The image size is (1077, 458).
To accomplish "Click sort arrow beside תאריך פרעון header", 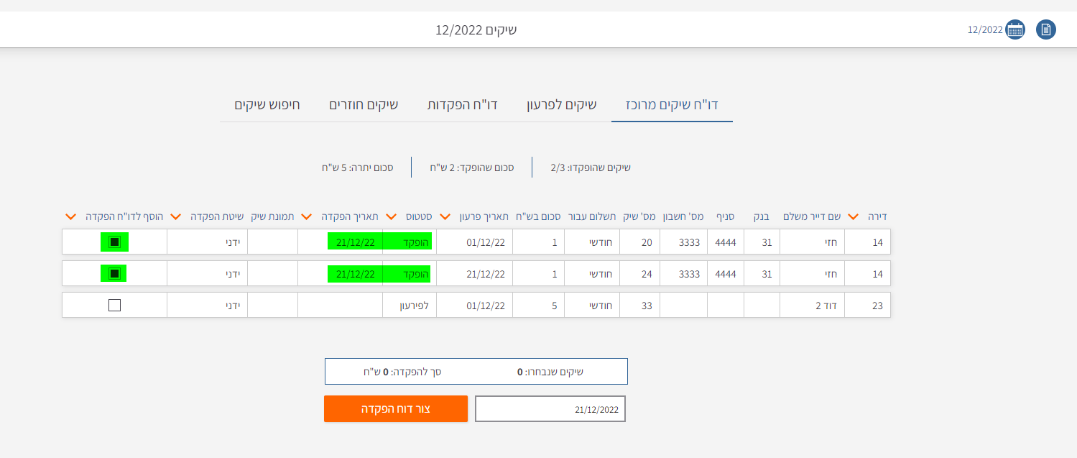I will coord(445,216).
